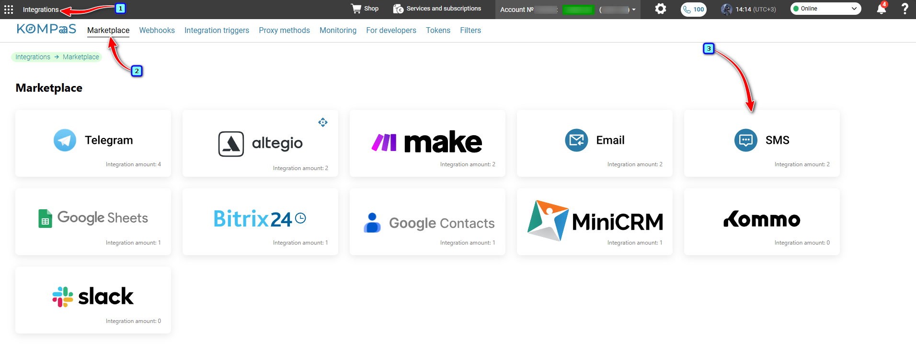Click the move icon on altegio card
The width and height of the screenshot is (916, 344).
pyautogui.click(x=323, y=122)
